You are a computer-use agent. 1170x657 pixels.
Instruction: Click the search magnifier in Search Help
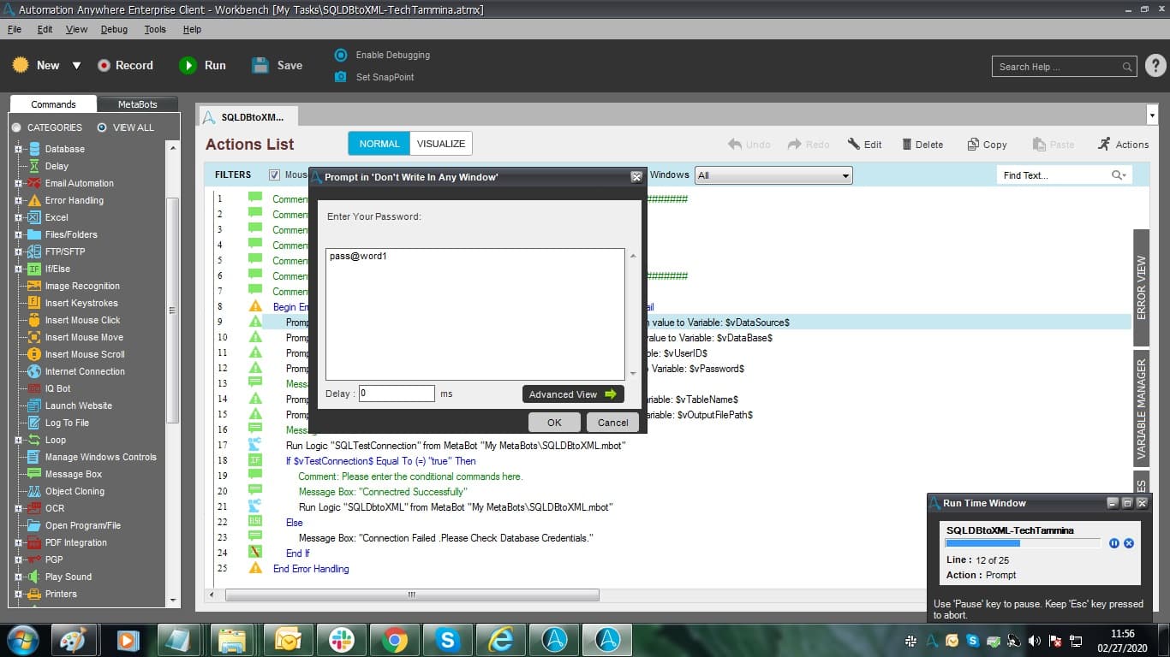1127,67
